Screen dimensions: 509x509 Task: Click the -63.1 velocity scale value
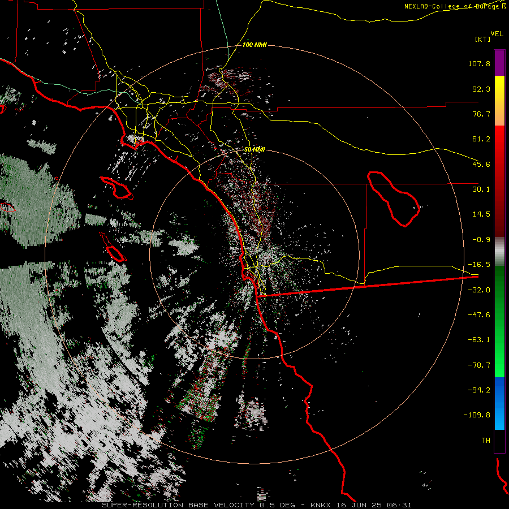(479, 340)
